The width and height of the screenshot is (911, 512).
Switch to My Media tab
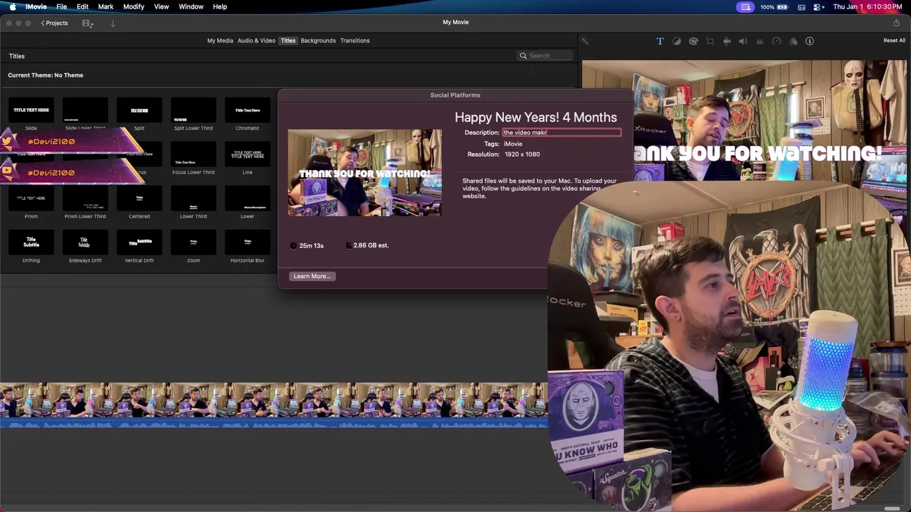tap(220, 41)
